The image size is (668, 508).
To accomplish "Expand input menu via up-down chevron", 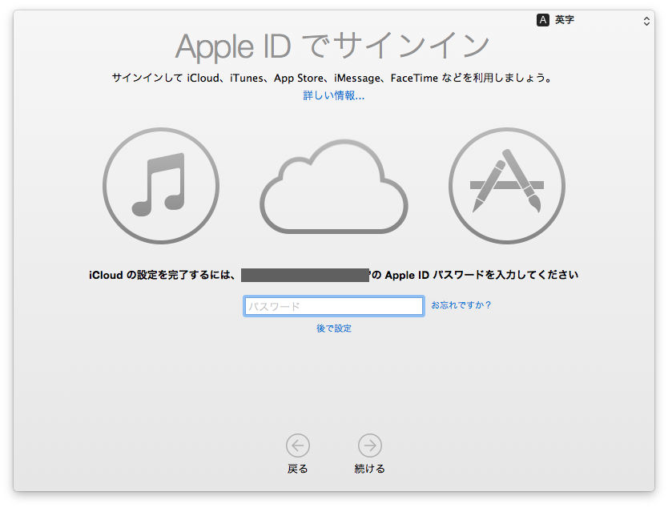I will pos(646,22).
